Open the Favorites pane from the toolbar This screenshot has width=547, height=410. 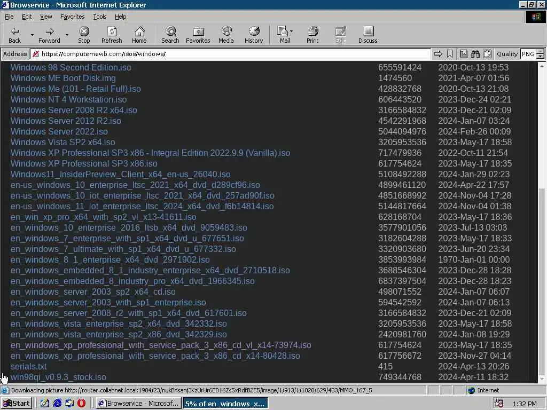[198, 35]
